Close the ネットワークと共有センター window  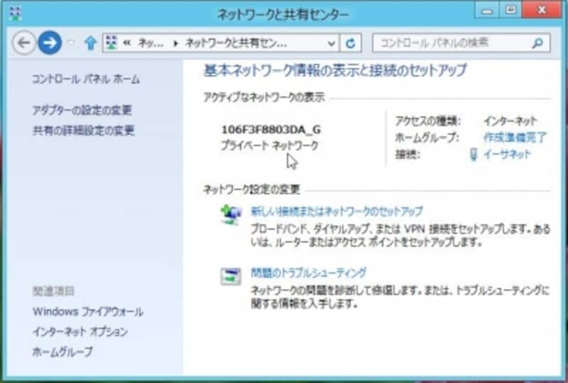point(542,11)
